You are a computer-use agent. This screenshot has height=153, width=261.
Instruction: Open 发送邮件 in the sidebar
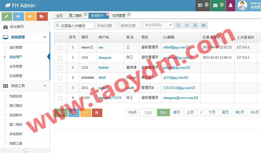click(16, 115)
